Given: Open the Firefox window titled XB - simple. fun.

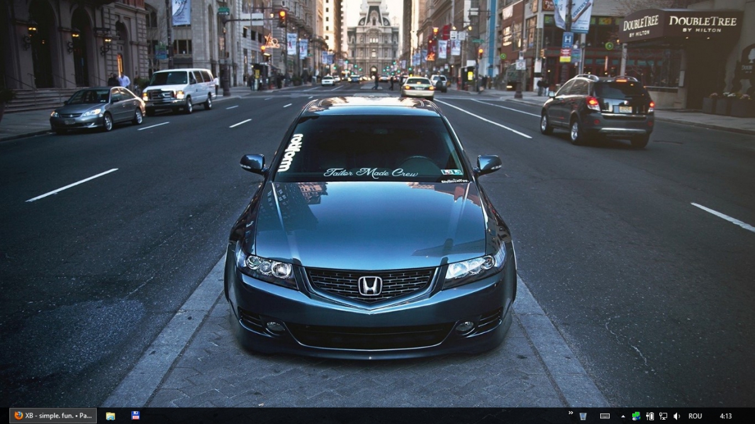Looking at the screenshot, I should (x=53, y=416).
